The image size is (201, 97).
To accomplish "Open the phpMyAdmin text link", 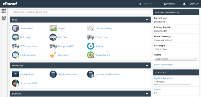I will click(27, 74).
